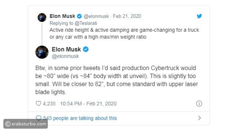Image resolution: width=236 pixels, height=132 pixels.
Task: Click verified badge beside large Elon Musk name
Action: pos(86,49)
